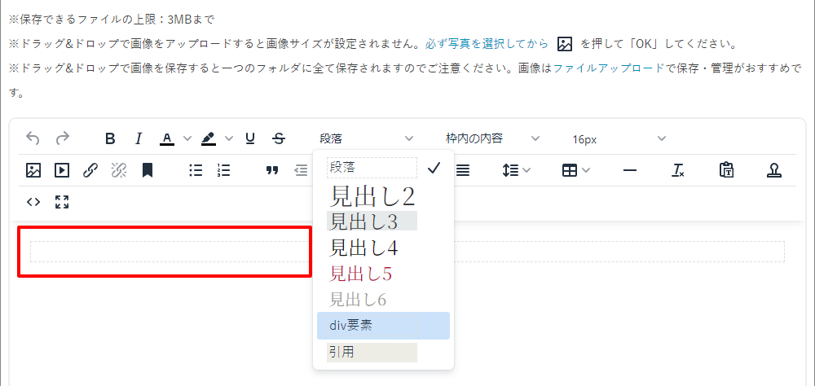Open the ファイルアップロード link

click(x=609, y=68)
